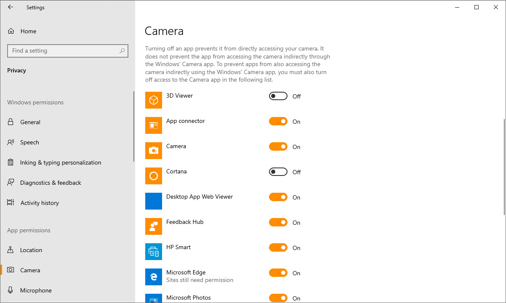This screenshot has height=303, width=506.
Task: Click the Microsoft Edge app icon
Action: [154, 277]
